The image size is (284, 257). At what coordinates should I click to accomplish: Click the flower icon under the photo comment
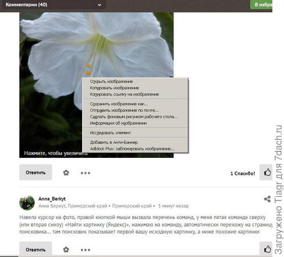coord(66,172)
